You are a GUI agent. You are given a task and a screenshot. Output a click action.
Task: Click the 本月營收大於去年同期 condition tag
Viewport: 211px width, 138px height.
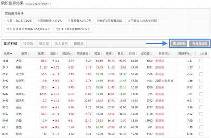[x=142, y=21]
